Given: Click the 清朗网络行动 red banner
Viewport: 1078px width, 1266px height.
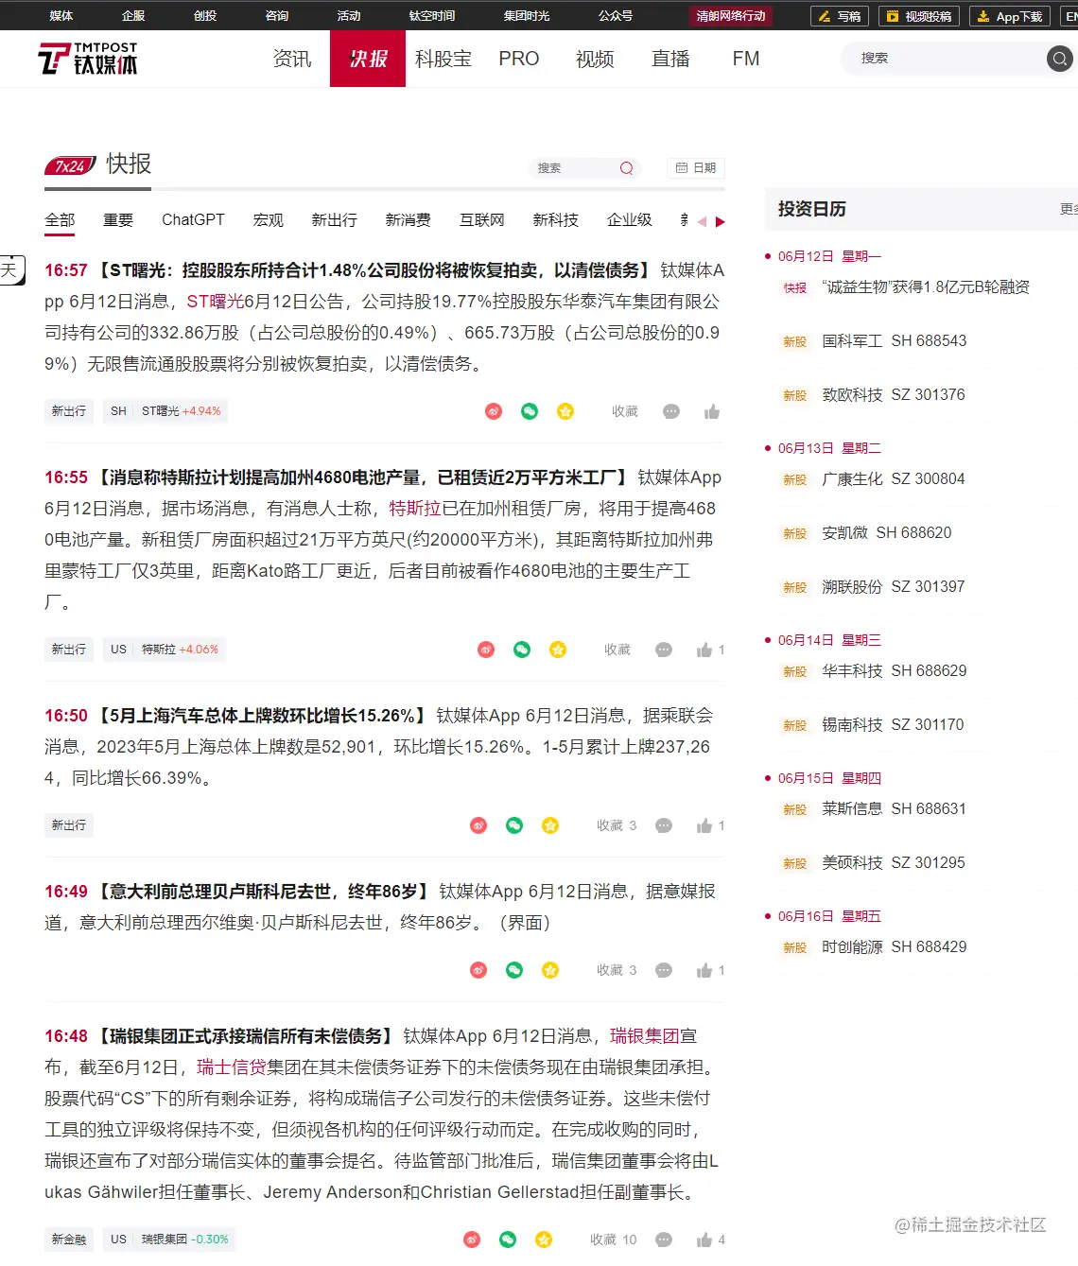Looking at the screenshot, I should [731, 16].
